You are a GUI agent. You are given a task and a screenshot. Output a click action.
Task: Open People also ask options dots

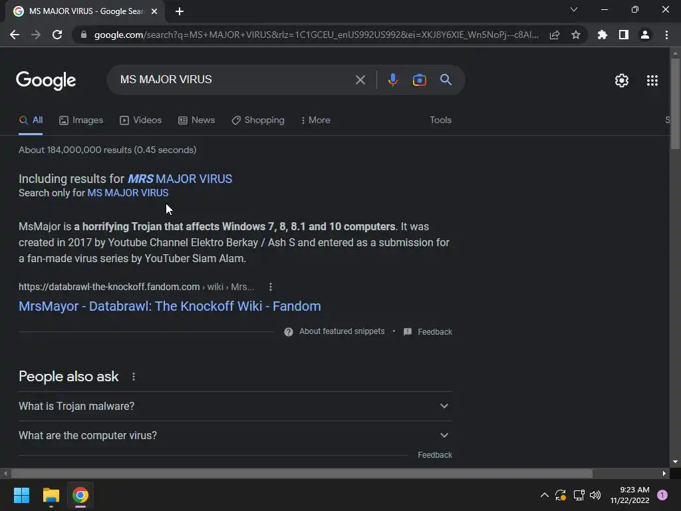(133, 377)
